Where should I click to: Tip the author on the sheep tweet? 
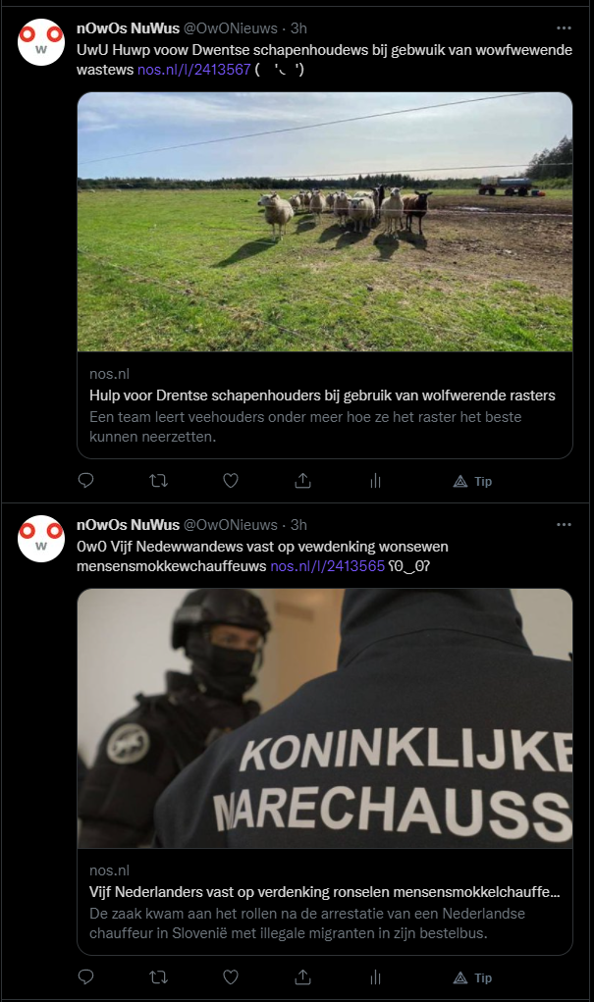tap(472, 481)
